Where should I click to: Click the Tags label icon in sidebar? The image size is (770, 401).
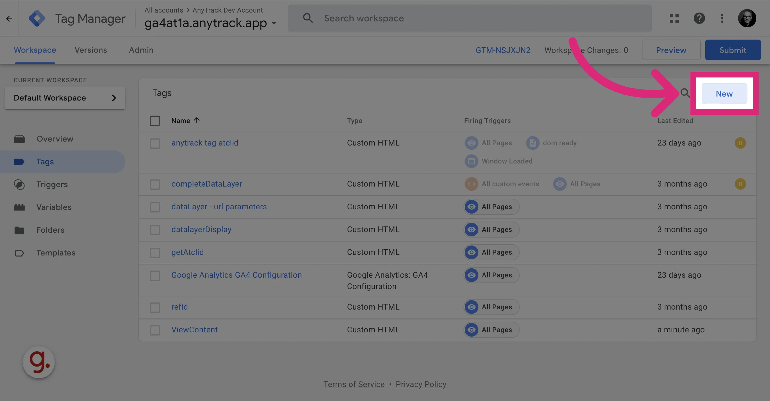click(x=19, y=162)
